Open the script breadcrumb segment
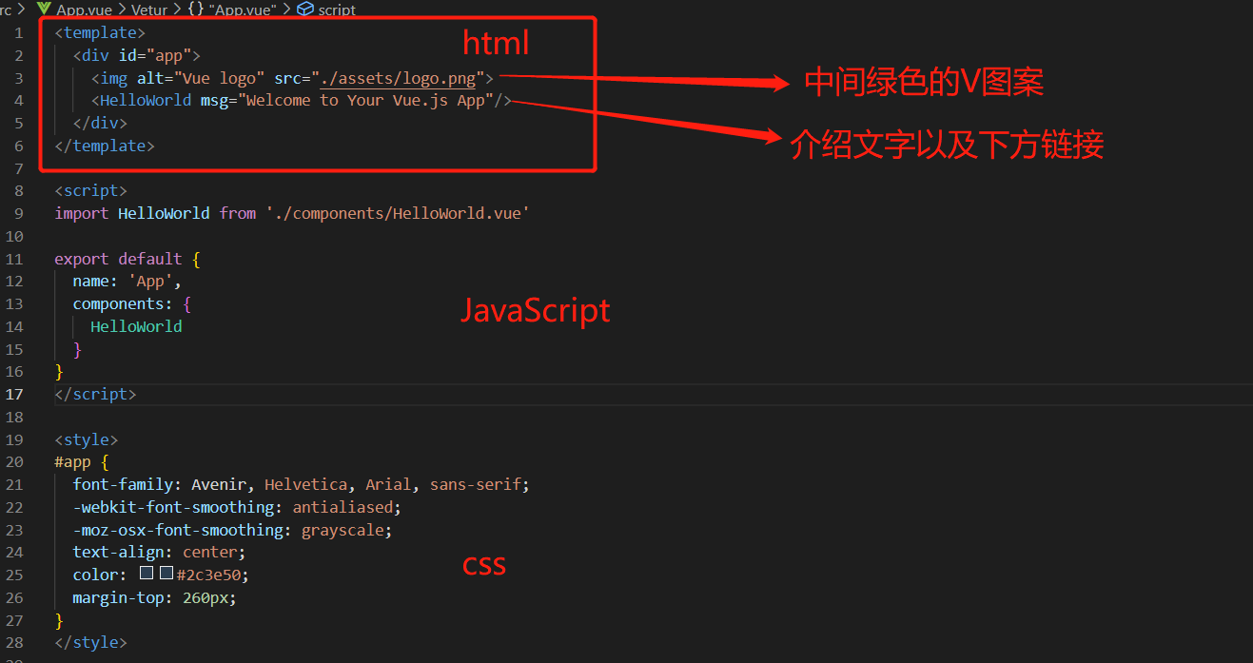The height and width of the screenshot is (663, 1253). [x=337, y=10]
